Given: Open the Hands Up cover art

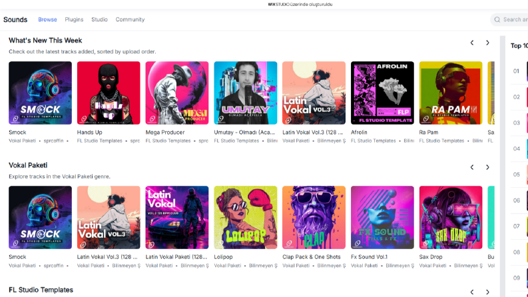Looking at the screenshot, I should pyautogui.click(x=109, y=93).
